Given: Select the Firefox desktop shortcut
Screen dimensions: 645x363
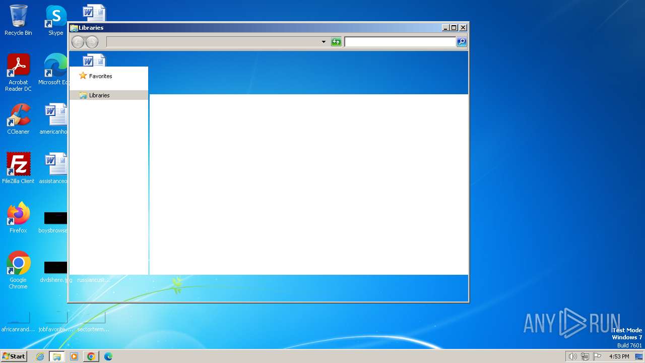Looking at the screenshot, I should click(x=18, y=218).
